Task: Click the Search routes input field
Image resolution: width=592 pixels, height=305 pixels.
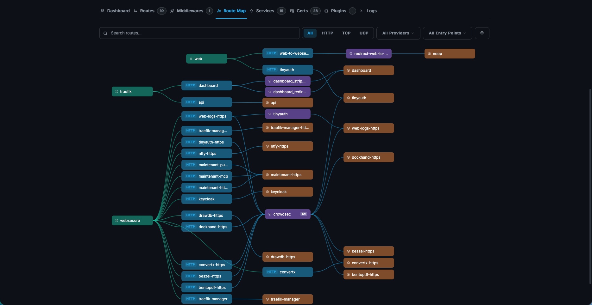Action: tap(199, 33)
